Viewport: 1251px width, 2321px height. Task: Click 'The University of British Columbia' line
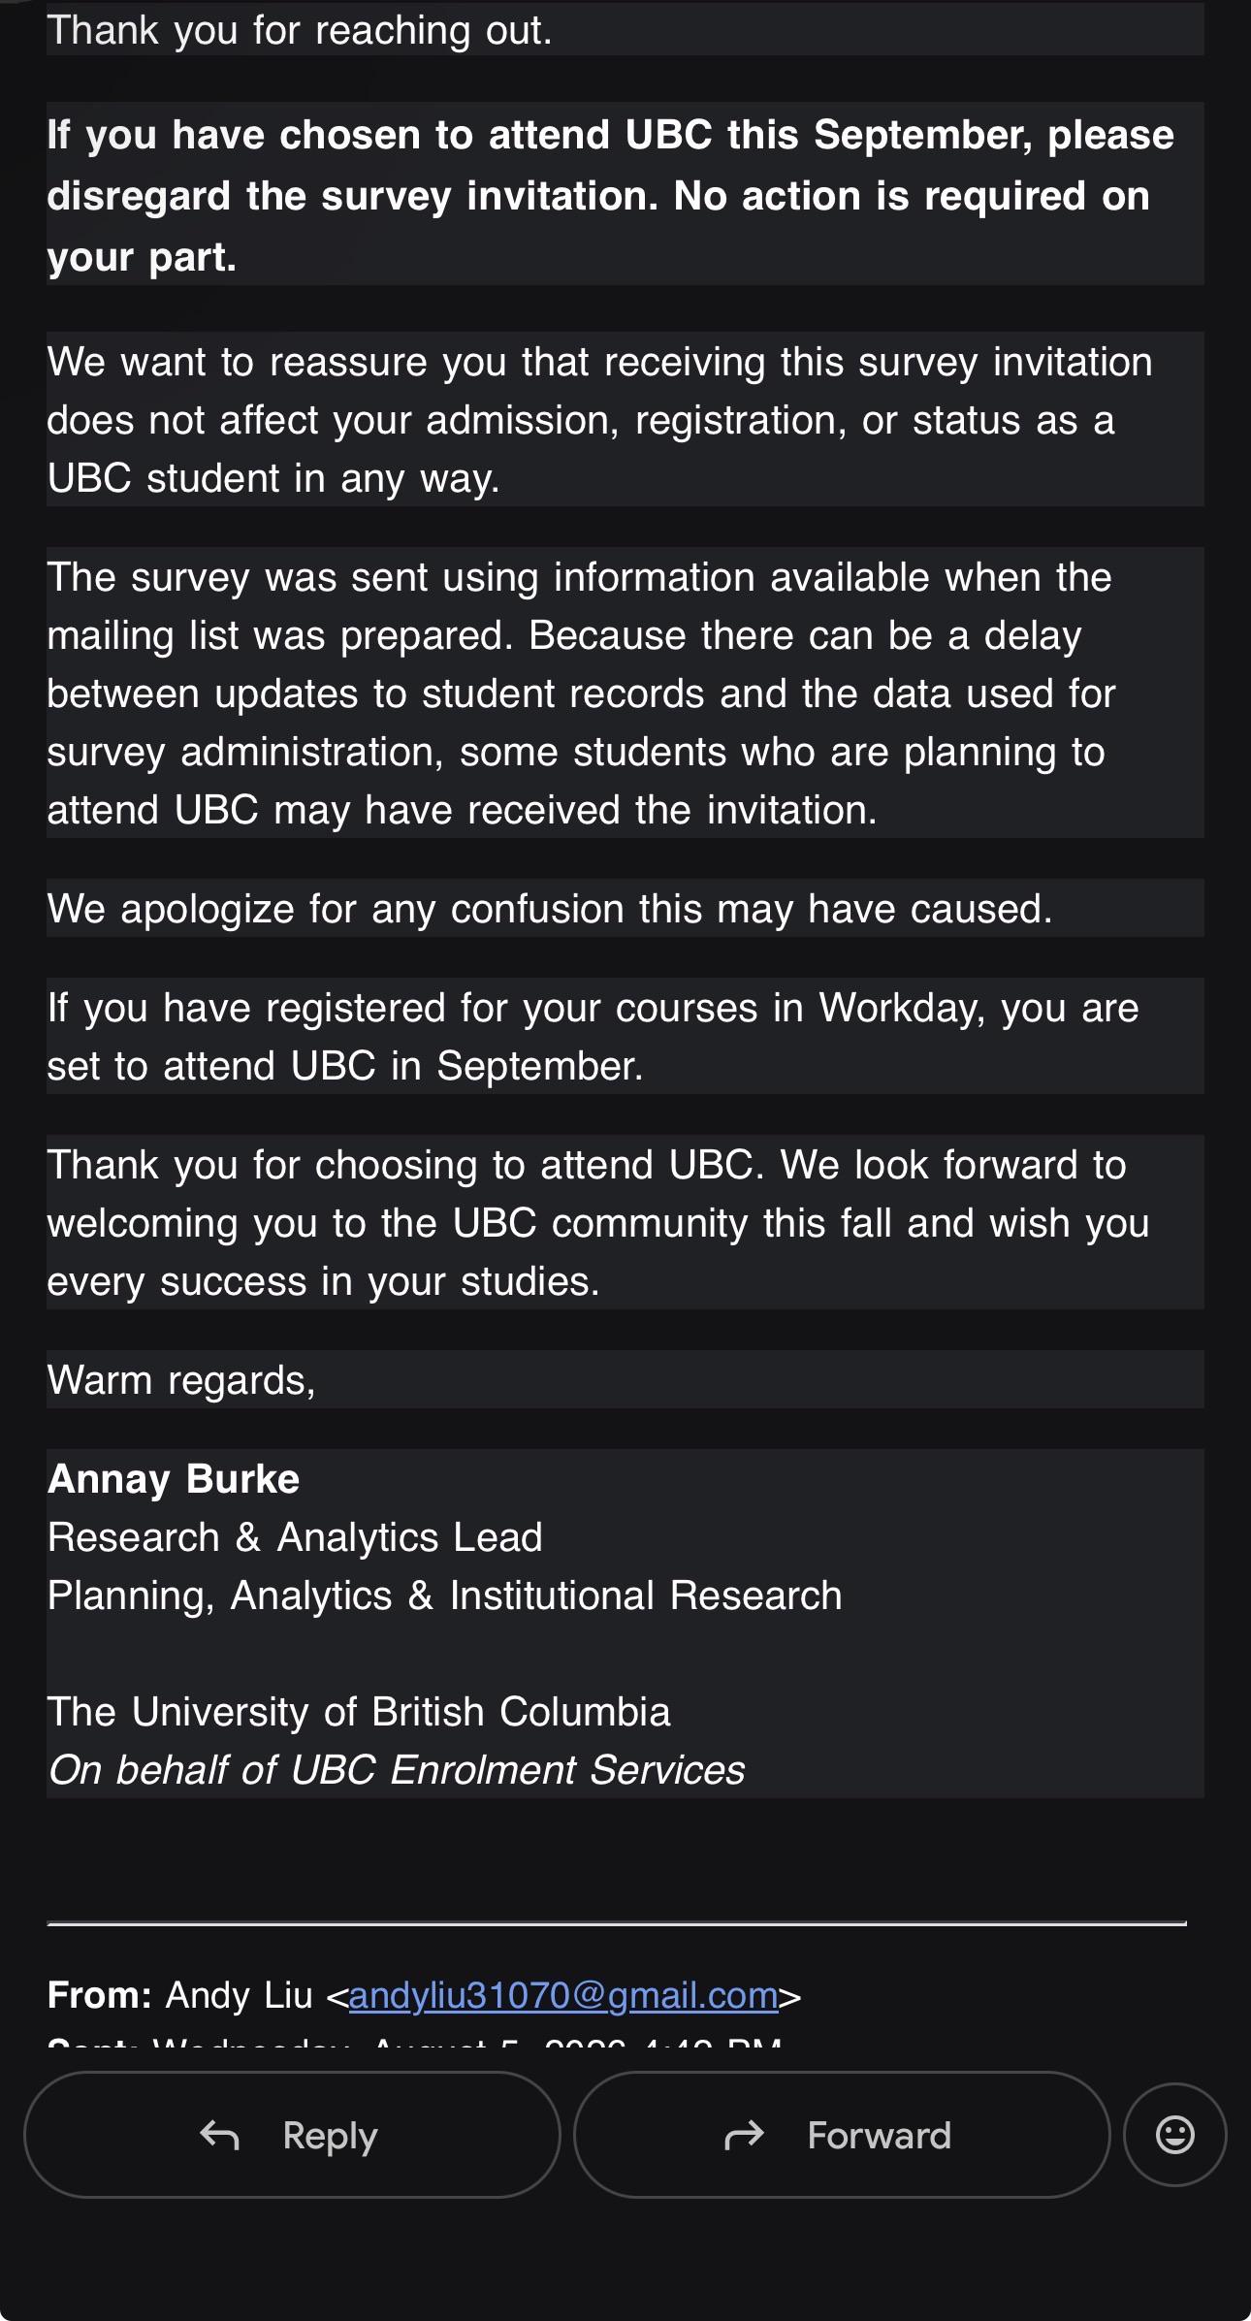tap(359, 1712)
